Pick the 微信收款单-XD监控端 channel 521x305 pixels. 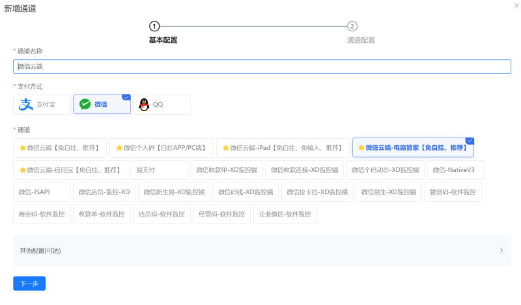click(x=227, y=170)
